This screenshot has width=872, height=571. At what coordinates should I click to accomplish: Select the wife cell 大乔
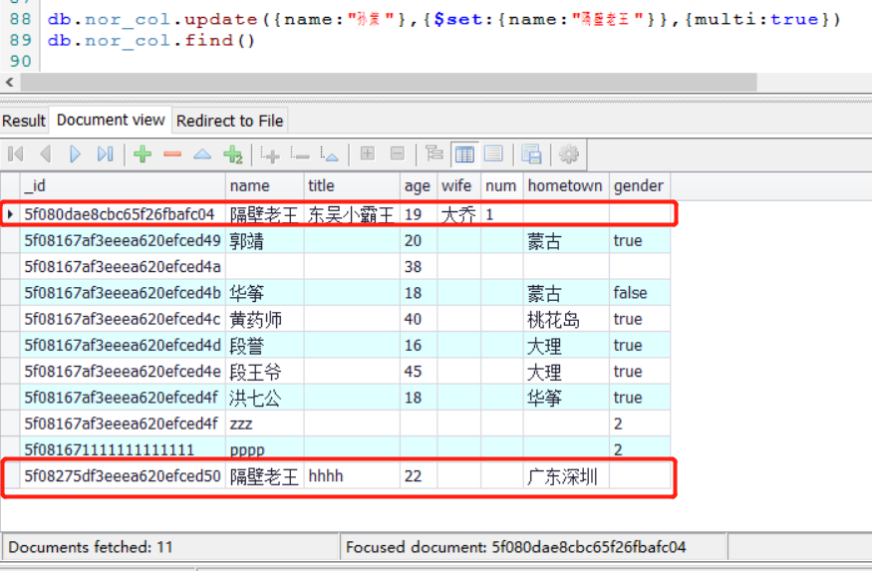[458, 214]
